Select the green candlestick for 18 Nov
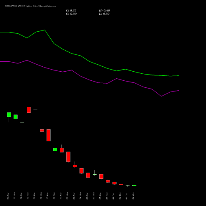The width and height of the screenshot is (206, 206). pyautogui.click(x=55, y=150)
